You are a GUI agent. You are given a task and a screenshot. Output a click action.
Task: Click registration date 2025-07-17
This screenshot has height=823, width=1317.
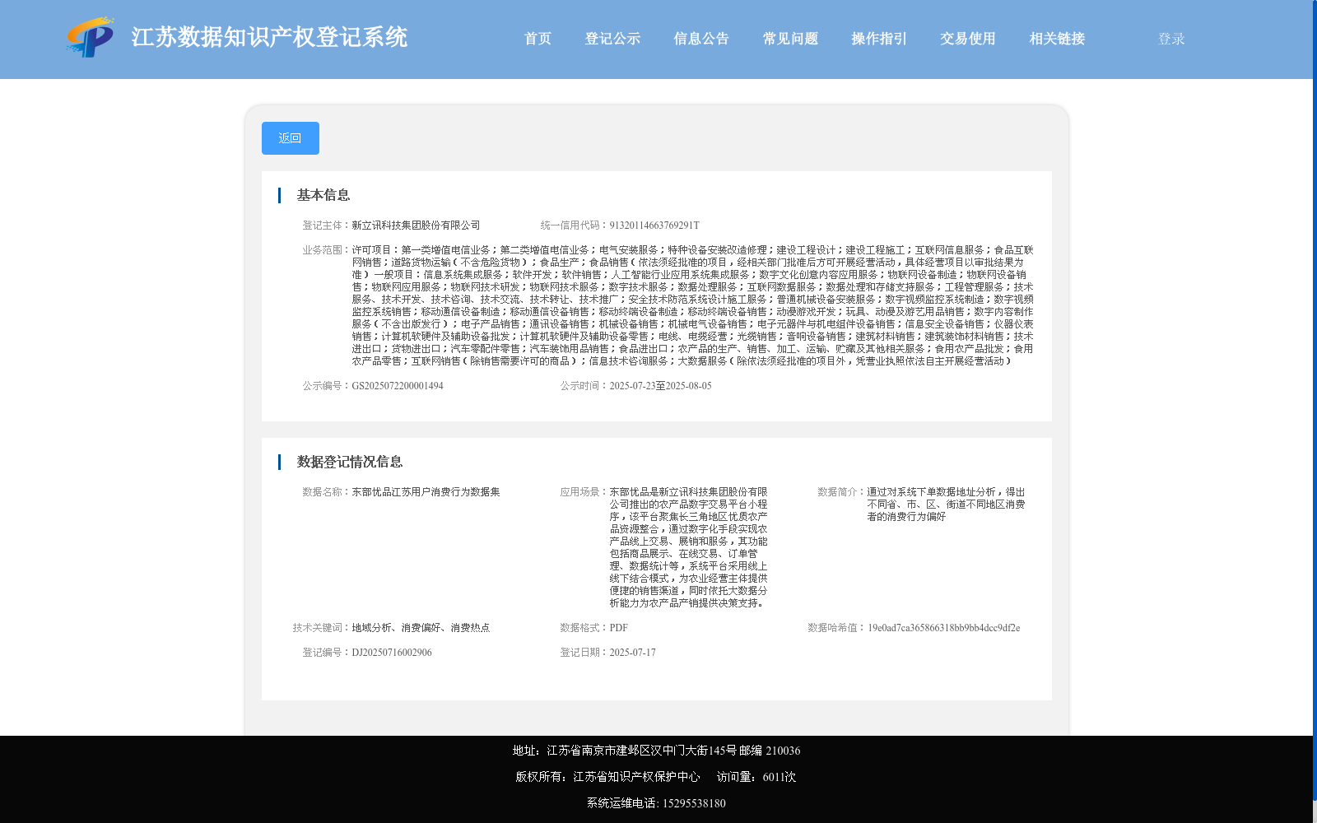click(632, 653)
